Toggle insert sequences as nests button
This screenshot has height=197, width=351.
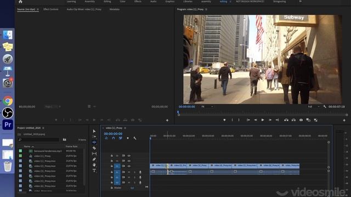coord(106,138)
